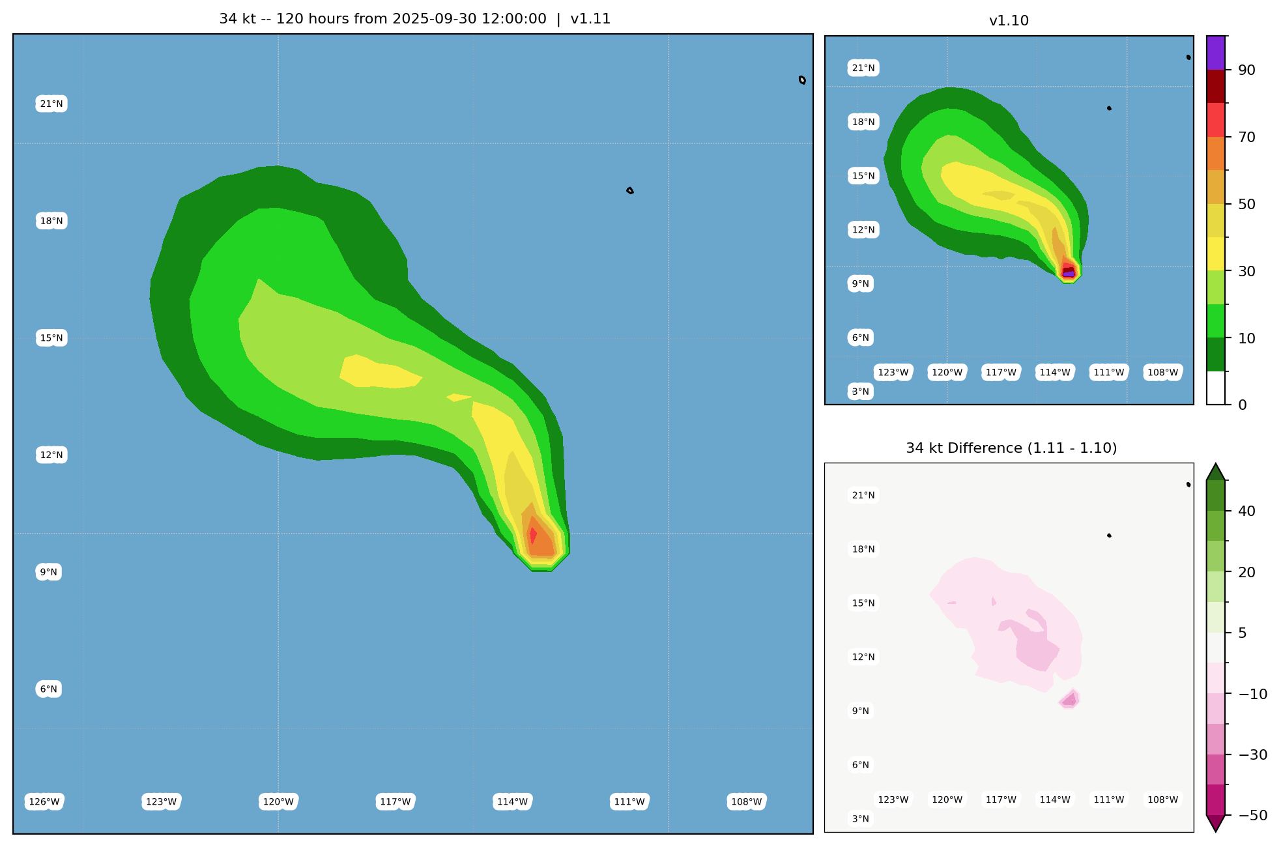Click the dark pink spot in the difference map
The height and width of the screenshot is (847, 1281).
1069,700
